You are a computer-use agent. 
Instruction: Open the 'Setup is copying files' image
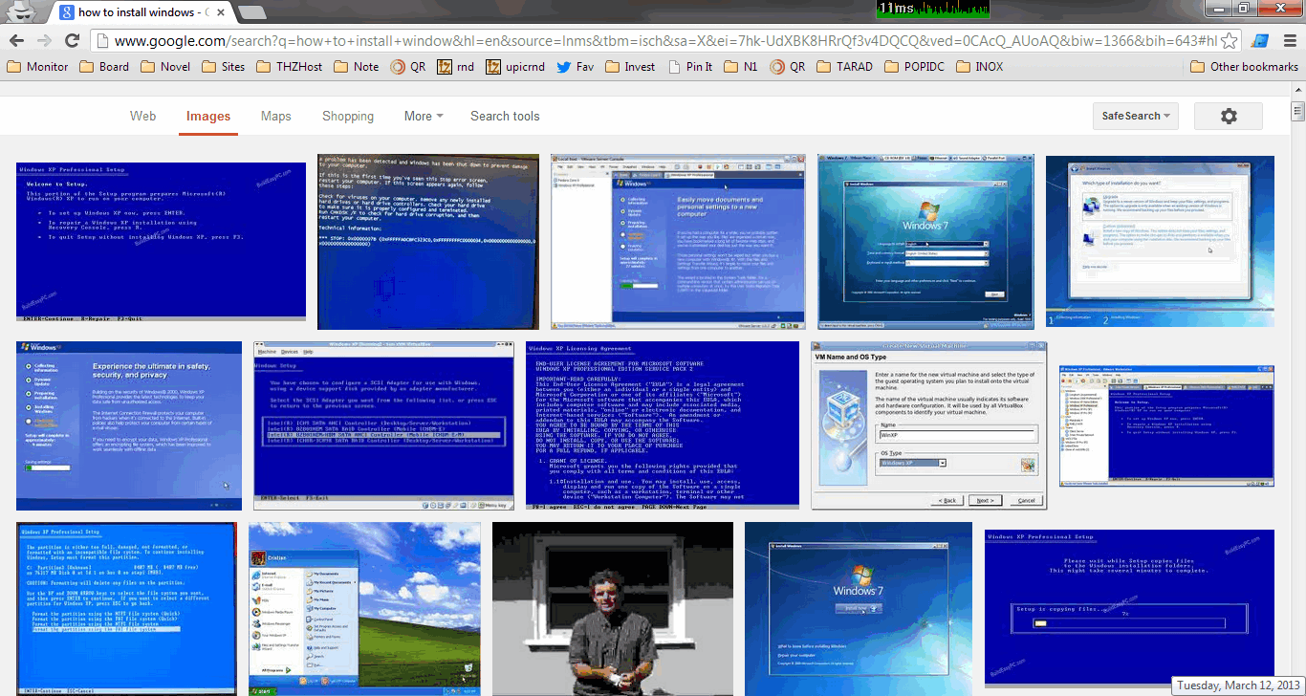tap(1129, 607)
